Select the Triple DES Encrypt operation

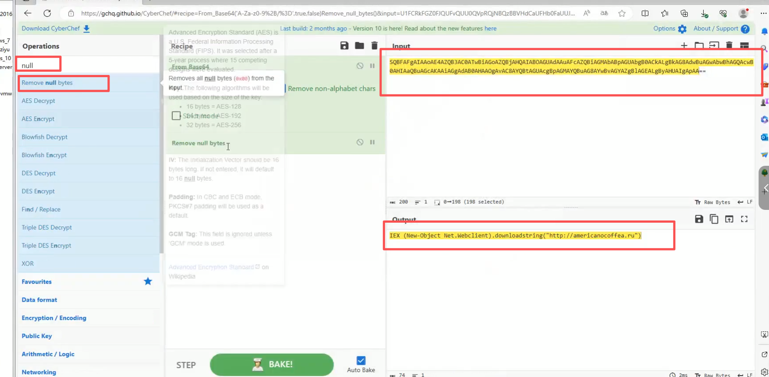click(x=88, y=246)
